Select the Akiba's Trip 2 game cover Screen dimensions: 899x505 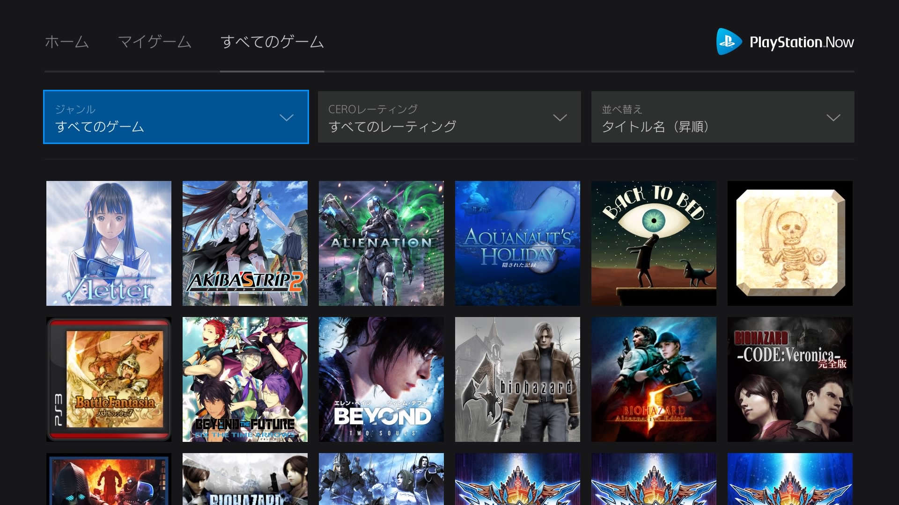pyautogui.click(x=245, y=243)
